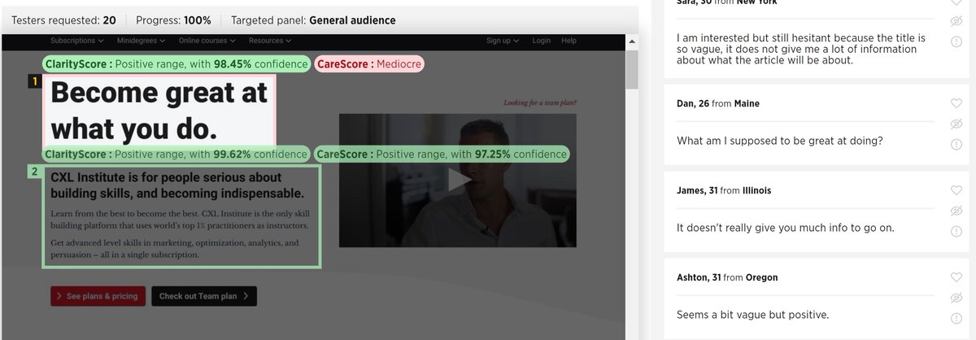The width and height of the screenshot is (976, 340).
Task: Open the Sign up dropdown
Action: click(x=503, y=41)
